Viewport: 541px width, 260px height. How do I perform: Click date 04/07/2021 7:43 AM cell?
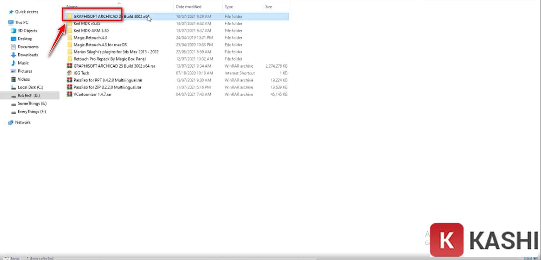pyautogui.click(x=193, y=95)
